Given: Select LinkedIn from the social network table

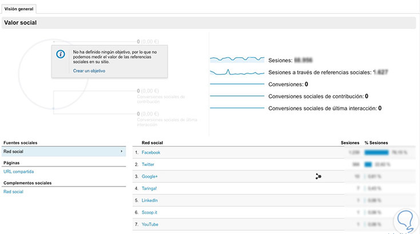Looking at the screenshot, I should click(x=150, y=200).
